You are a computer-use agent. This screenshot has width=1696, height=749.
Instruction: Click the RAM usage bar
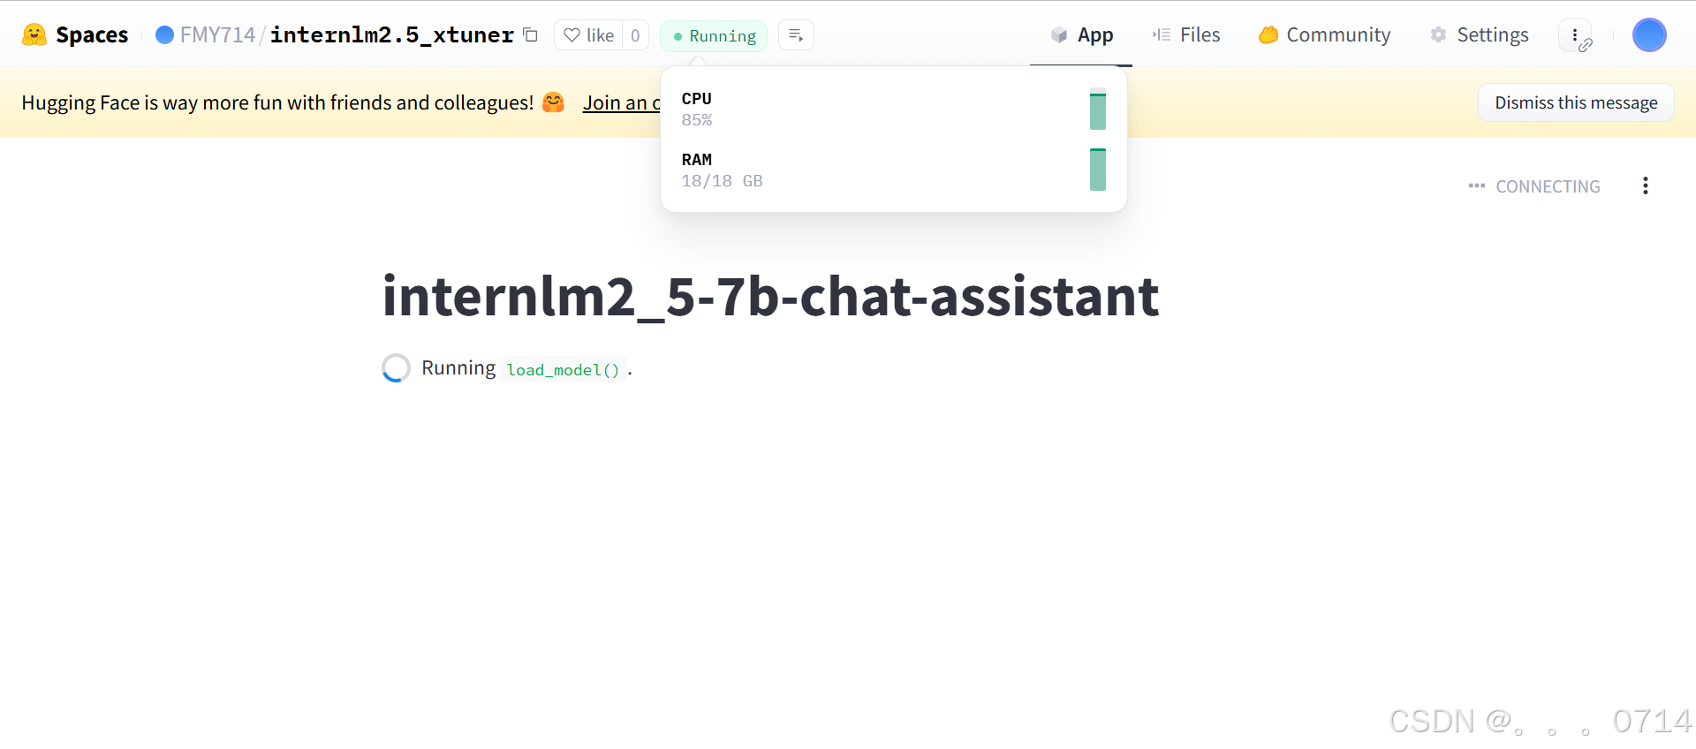(1098, 170)
